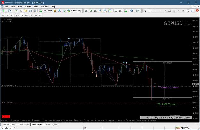
Task: Switch timeframe to MN
Action: point(40,15)
